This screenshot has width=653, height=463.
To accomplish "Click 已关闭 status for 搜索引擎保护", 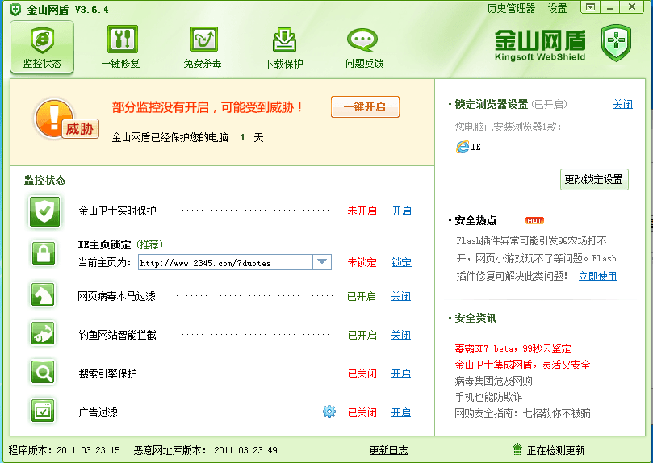I will pyautogui.click(x=362, y=373).
